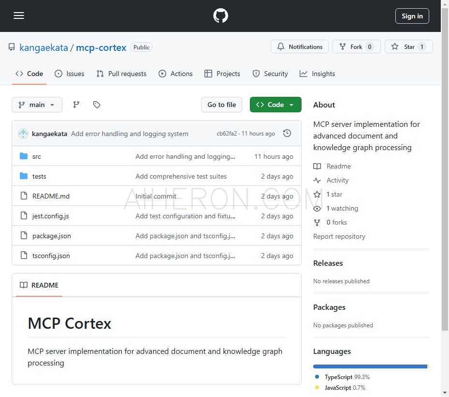
Task: Open the hamburger navigation menu
Action: (19, 16)
